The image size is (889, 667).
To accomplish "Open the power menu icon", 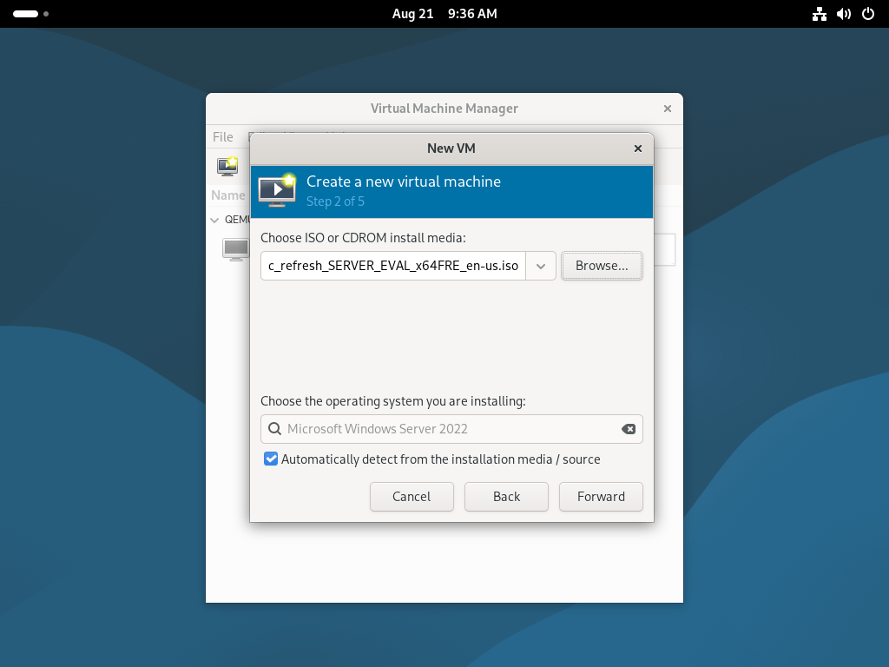I will pyautogui.click(x=868, y=14).
